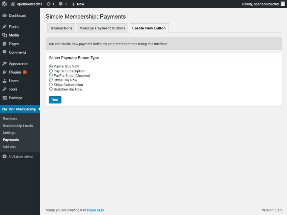Click the WordPress logo in the admin bar
Screen dimensions: 287x215
click(4, 4)
